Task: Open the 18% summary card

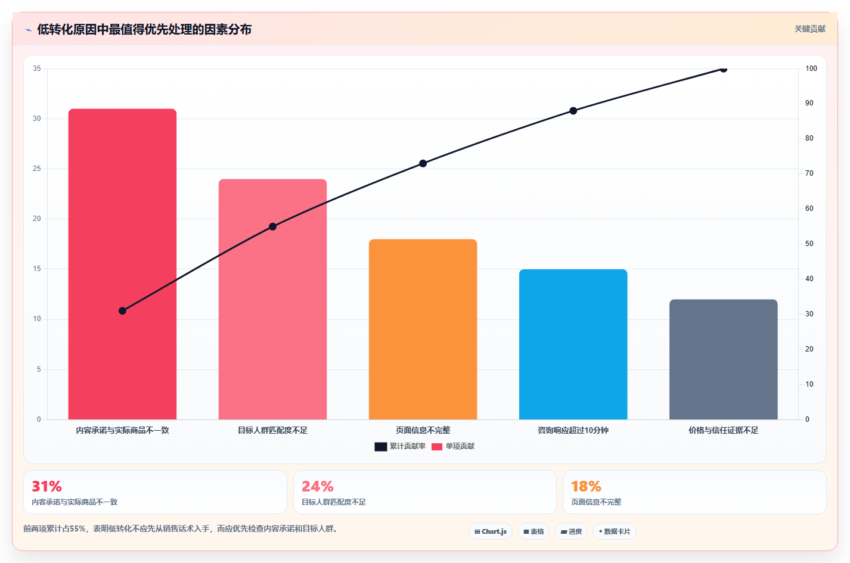Action: 694,492
